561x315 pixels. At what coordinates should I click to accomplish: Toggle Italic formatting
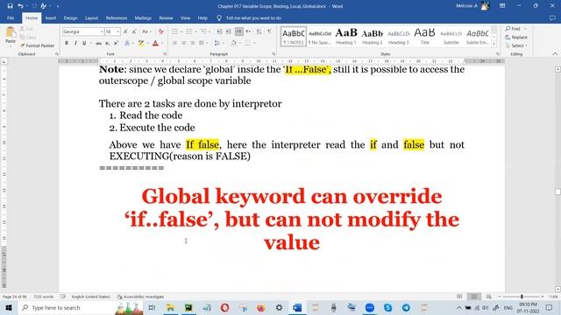coord(75,43)
